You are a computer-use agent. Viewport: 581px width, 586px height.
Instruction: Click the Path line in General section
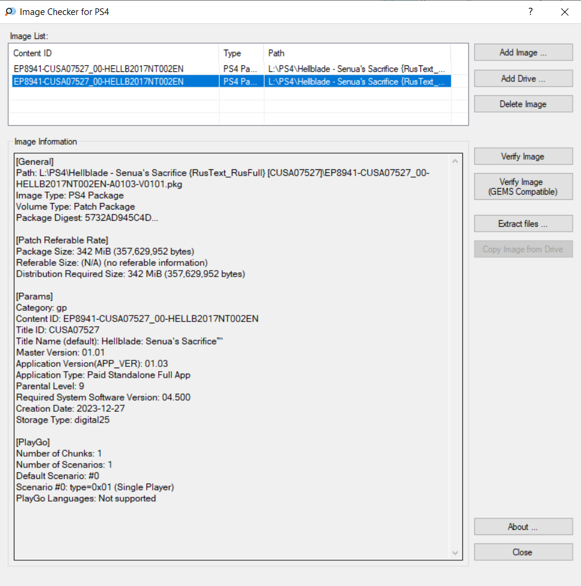click(223, 178)
